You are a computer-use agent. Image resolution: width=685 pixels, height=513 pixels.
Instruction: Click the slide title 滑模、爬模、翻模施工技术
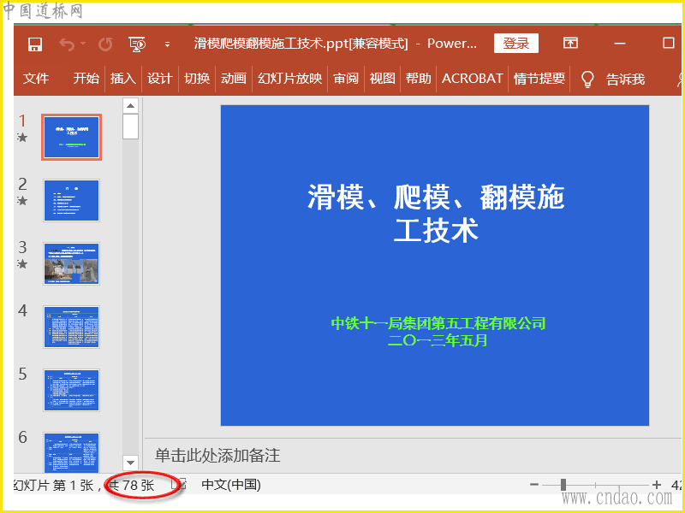coord(436,213)
